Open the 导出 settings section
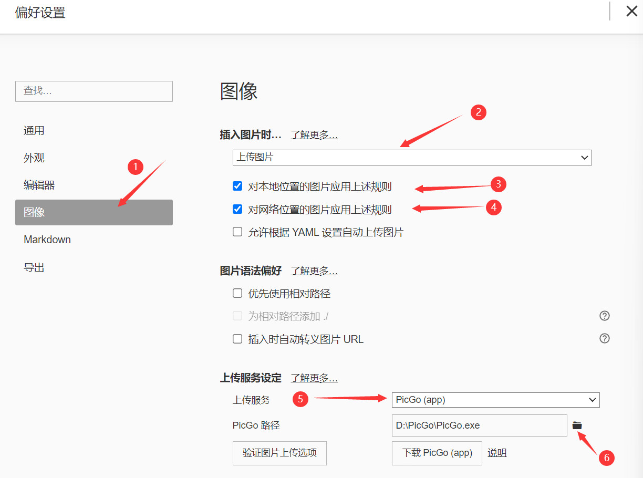Screen dimensions: 643x478 click(94, 267)
